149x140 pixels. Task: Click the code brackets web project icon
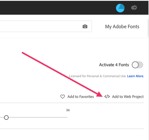point(107,97)
